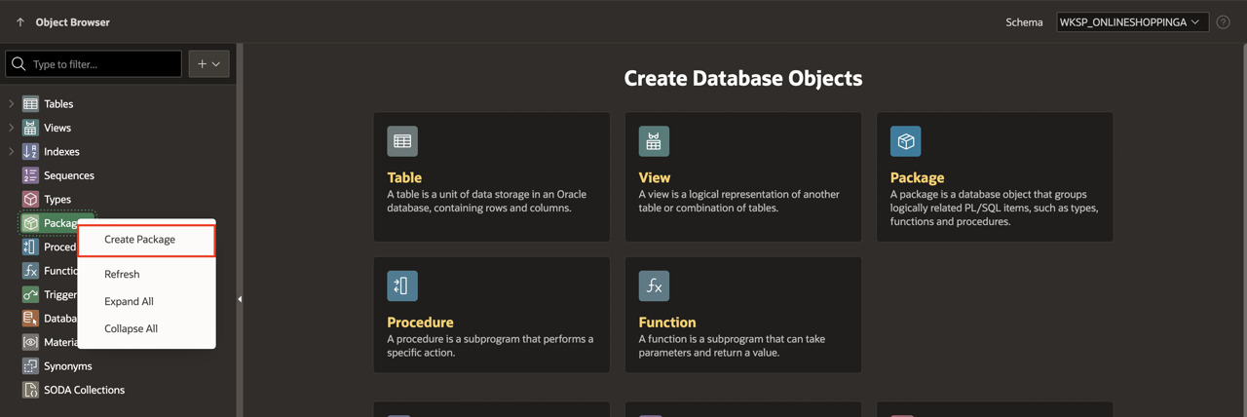Click the SODA Collections icon

30,390
